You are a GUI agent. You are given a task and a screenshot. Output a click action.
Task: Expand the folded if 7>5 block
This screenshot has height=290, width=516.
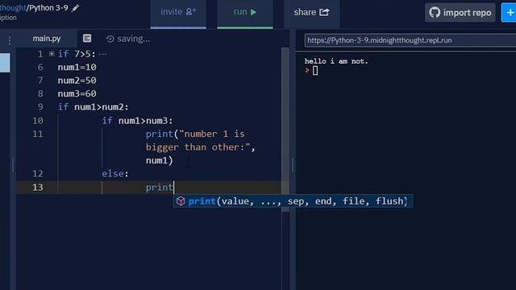point(52,54)
